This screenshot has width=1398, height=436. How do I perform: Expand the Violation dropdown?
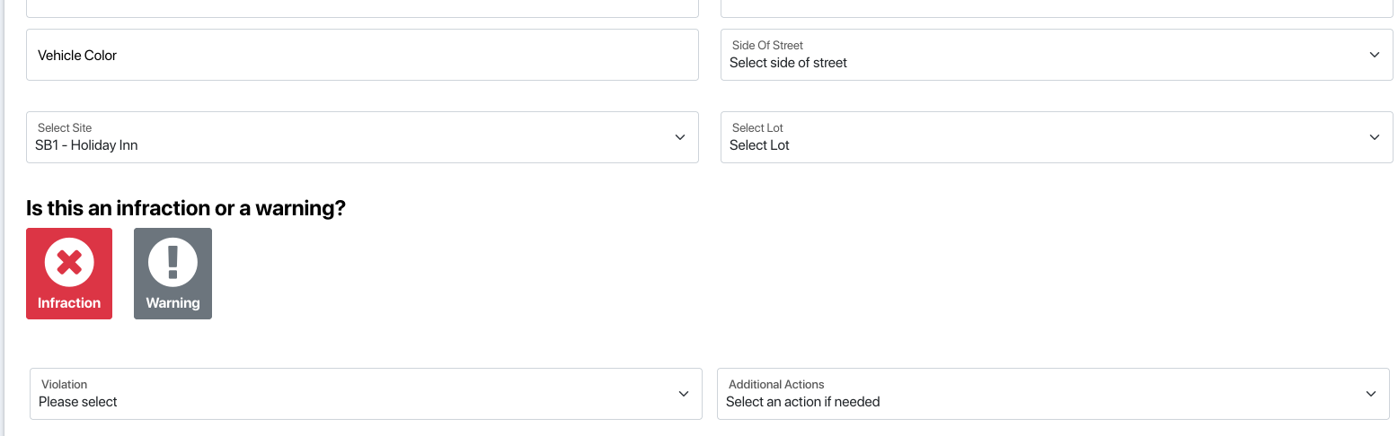pyautogui.click(x=366, y=394)
